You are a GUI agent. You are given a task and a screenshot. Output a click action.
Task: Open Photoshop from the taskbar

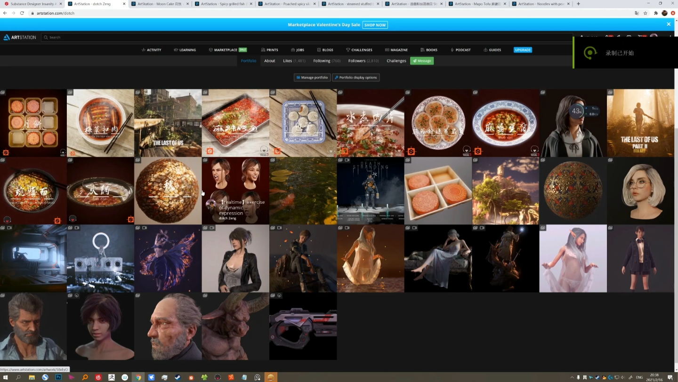pos(59,377)
